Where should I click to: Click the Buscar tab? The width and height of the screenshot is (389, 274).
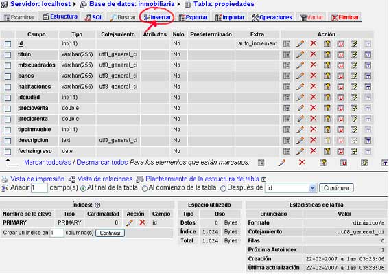click(123, 17)
